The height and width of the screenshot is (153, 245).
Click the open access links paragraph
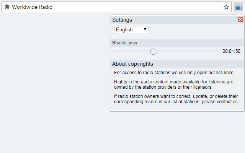[x=174, y=72]
